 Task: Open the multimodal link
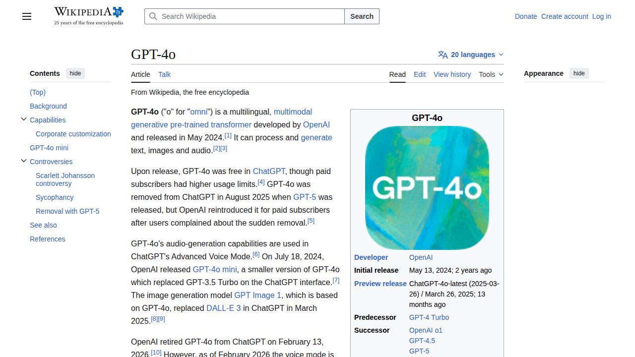pyautogui.click(x=293, y=112)
